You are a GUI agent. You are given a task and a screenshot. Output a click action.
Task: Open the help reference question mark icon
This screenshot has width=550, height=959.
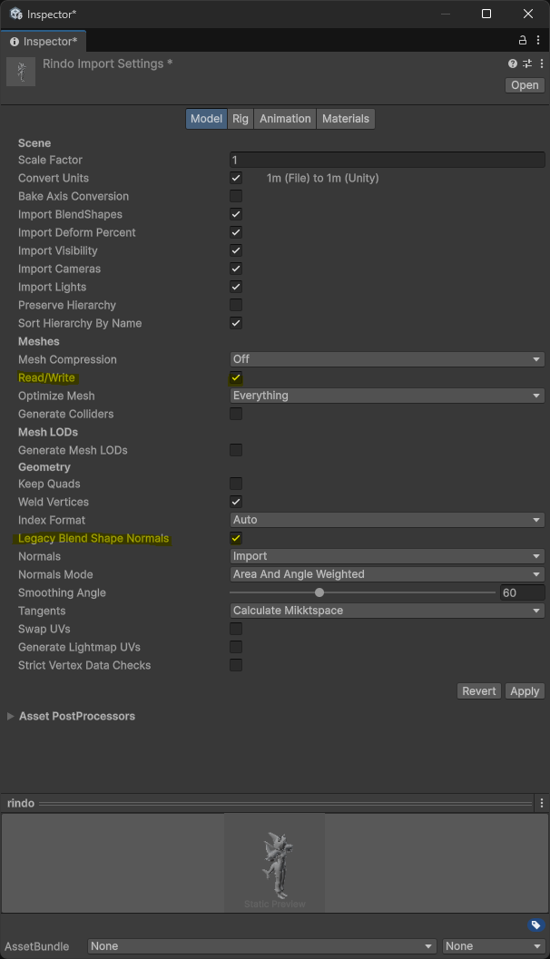(x=513, y=64)
